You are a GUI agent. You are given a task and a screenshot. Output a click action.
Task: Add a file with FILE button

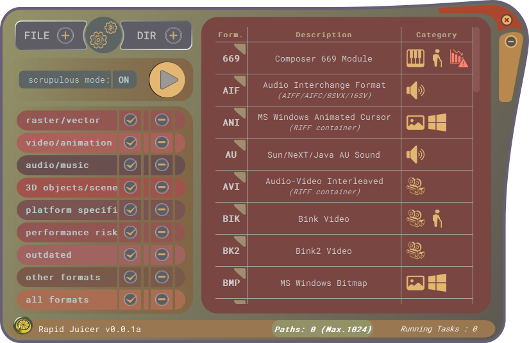point(51,35)
